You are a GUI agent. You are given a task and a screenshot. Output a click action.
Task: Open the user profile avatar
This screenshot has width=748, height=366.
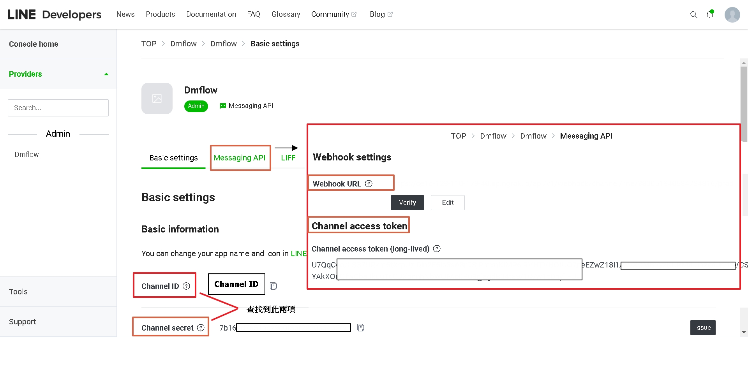(x=732, y=15)
